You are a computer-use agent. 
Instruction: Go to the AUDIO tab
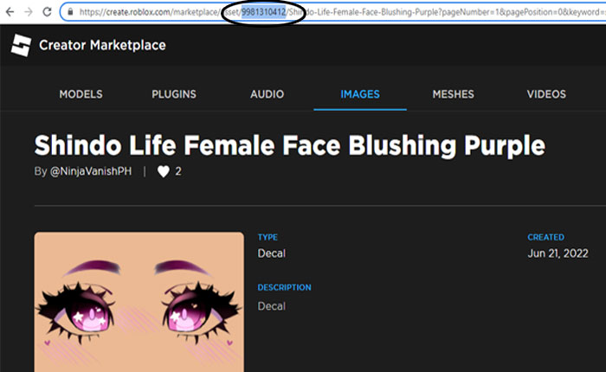pos(268,94)
